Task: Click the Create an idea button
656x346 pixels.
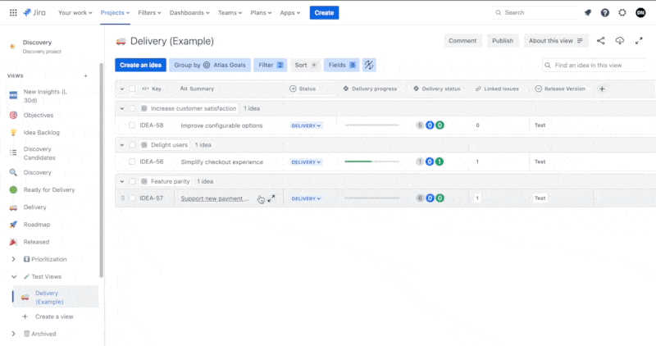Action: [140, 65]
